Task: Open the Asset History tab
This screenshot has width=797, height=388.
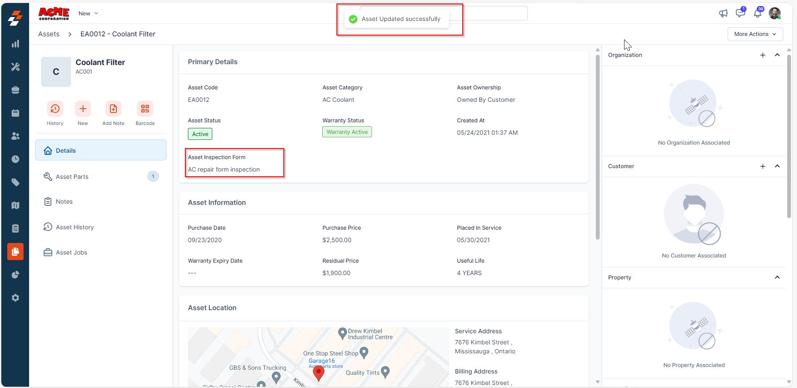Action: [x=74, y=227]
